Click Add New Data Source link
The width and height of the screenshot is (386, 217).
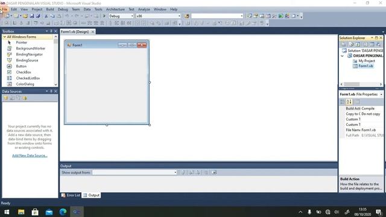coord(30,156)
